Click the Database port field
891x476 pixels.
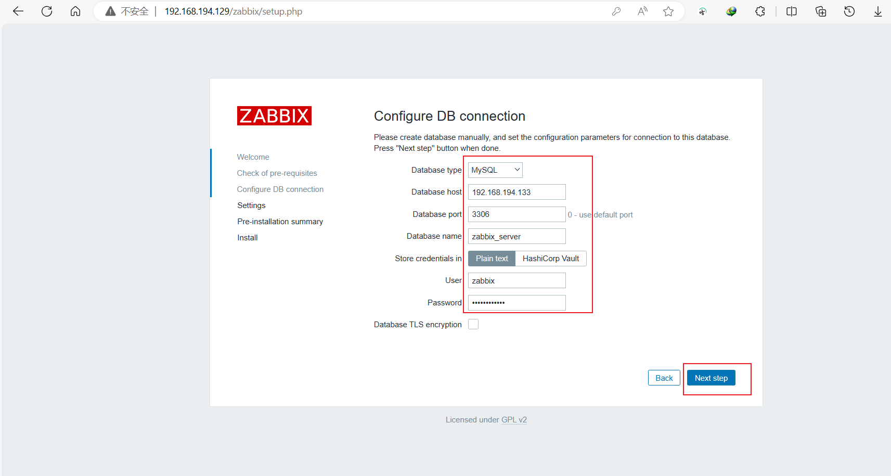[x=517, y=214]
